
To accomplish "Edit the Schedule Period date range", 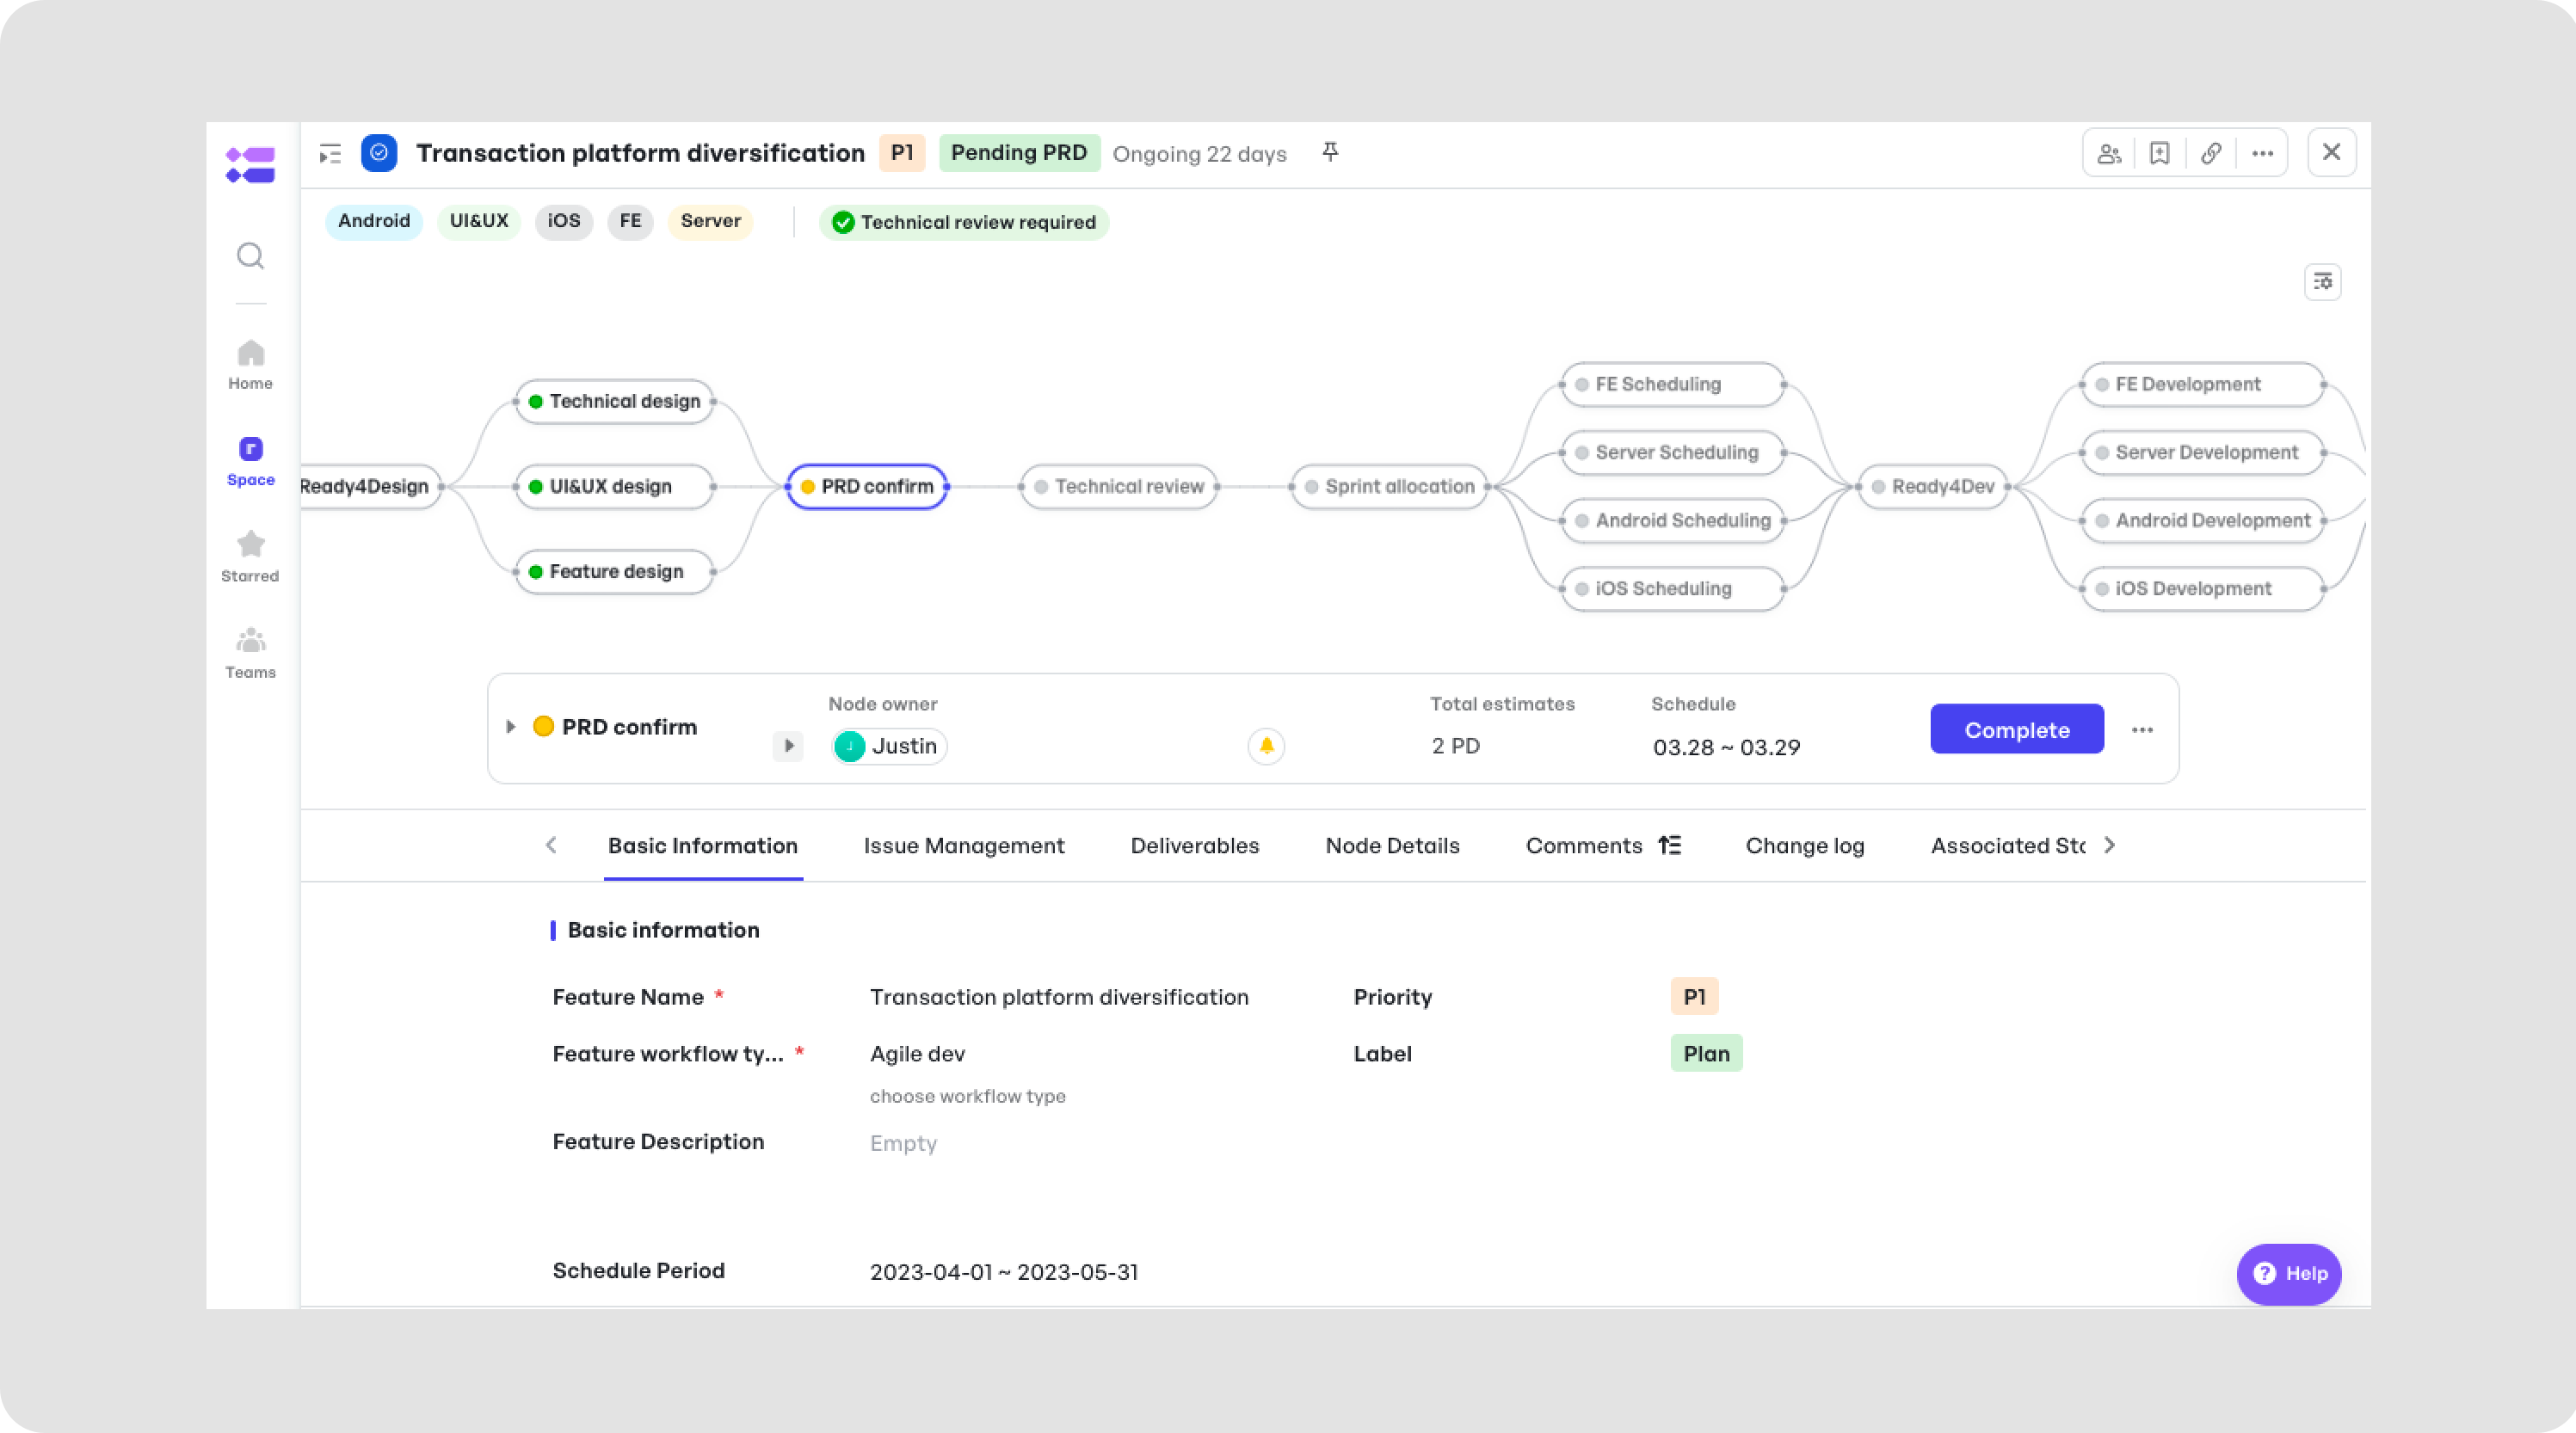I will pos(1004,1272).
